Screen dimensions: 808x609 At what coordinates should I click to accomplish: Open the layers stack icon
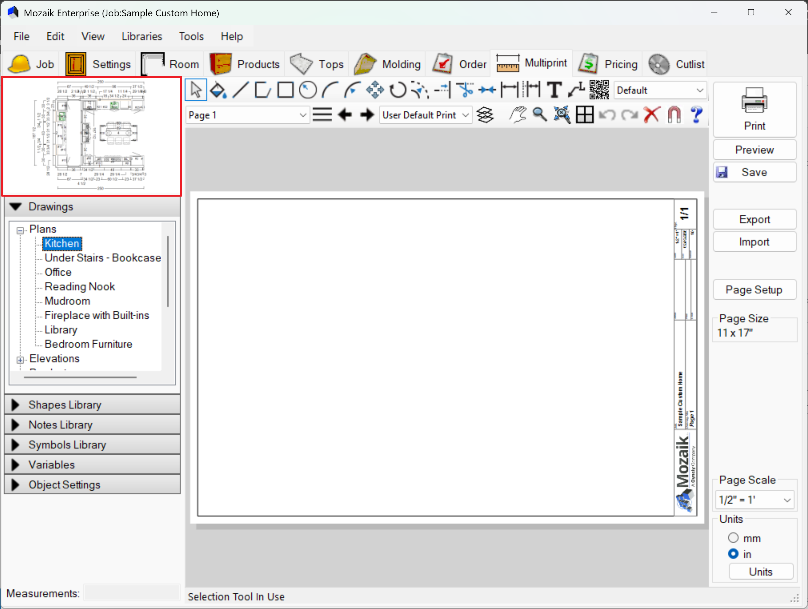click(485, 115)
